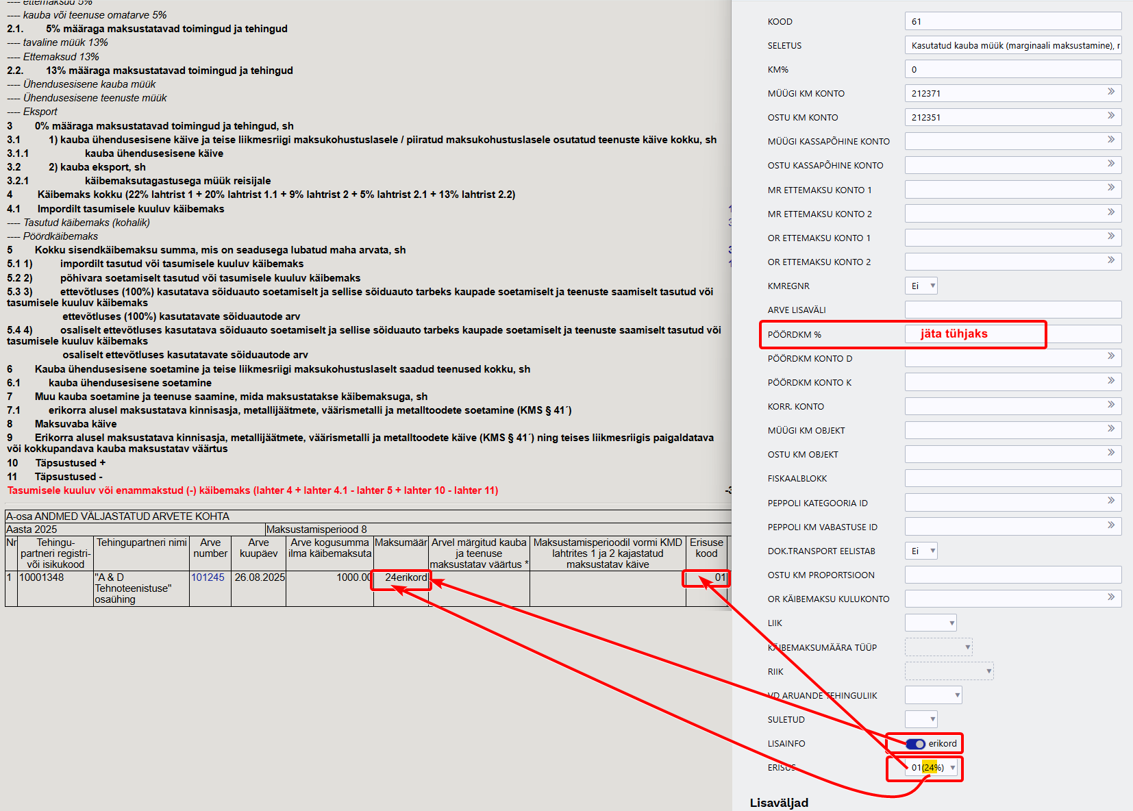This screenshot has height=811, width=1133.
Task: Open lookup arrow for PÖÖRDKM KONTO D
Action: 1111,356
